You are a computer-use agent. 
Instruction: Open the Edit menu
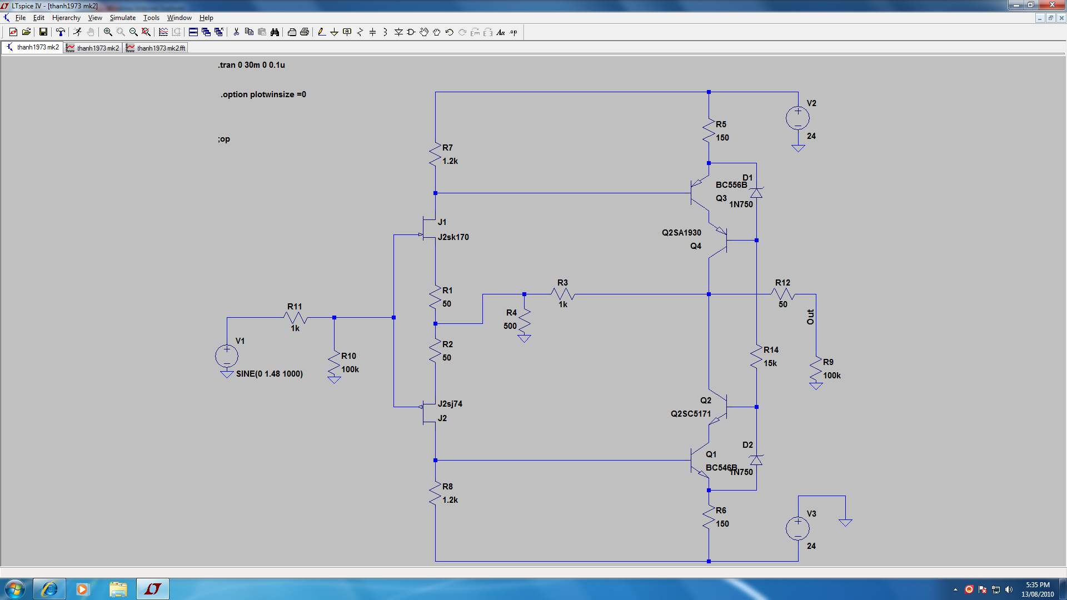coord(38,18)
